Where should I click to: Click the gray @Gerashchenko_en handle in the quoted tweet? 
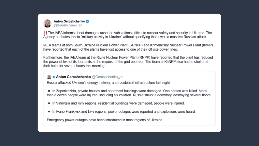pos(108,77)
